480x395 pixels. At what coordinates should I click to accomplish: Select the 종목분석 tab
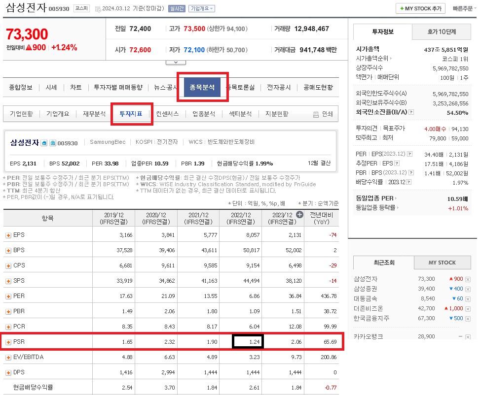pyautogui.click(x=202, y=88)
